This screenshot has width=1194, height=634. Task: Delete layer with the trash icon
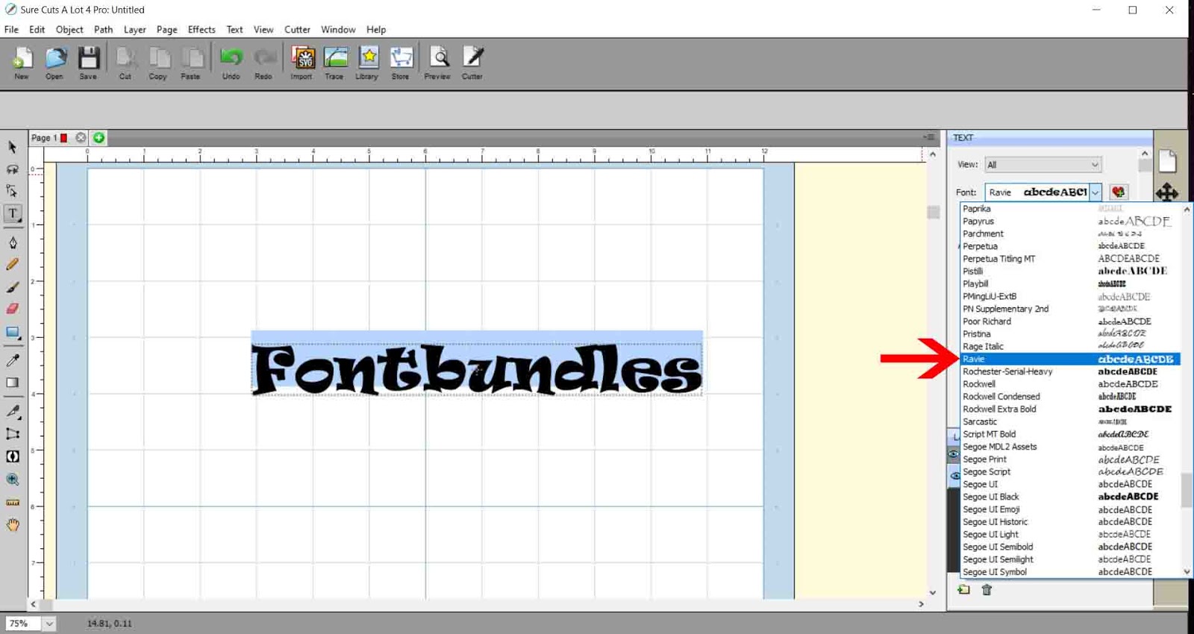point(987,590)
